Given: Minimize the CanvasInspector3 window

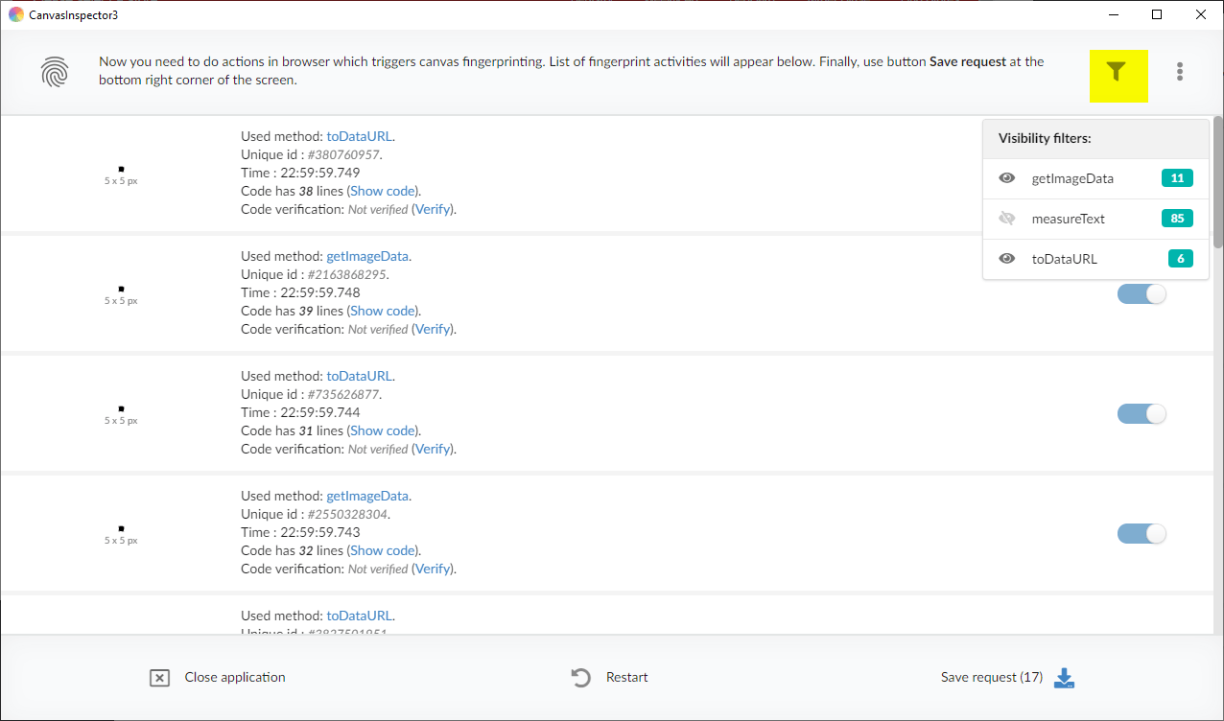Looking at the screenshot, I should (x=1114, y=14).
